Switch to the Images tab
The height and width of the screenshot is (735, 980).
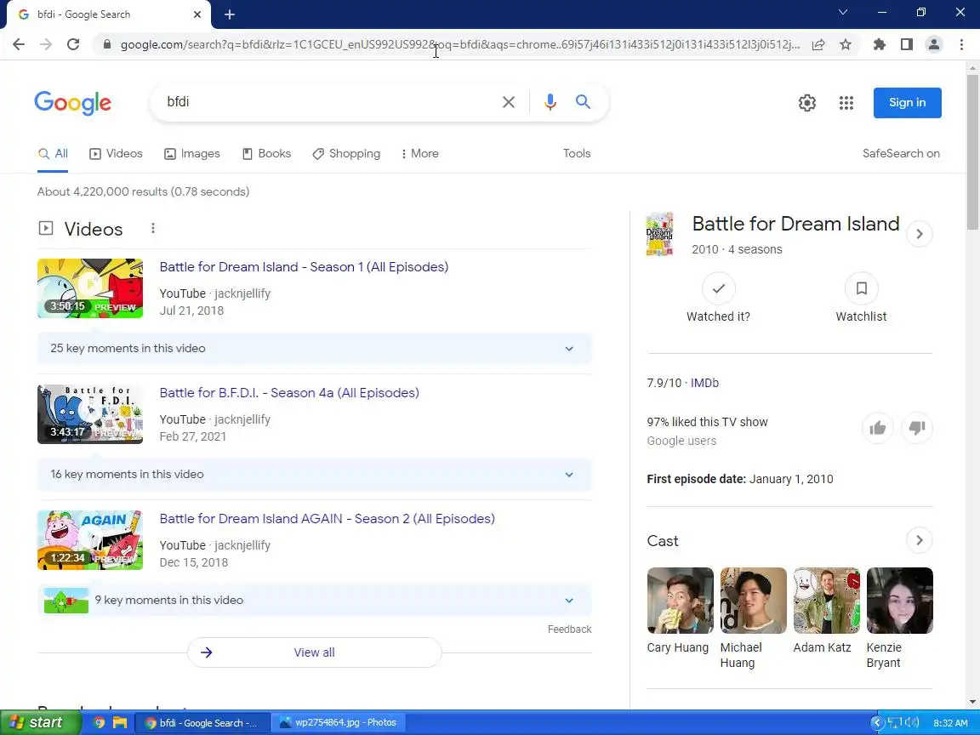click(192, 154)
